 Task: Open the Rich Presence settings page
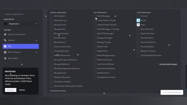(x=21, y=52)
